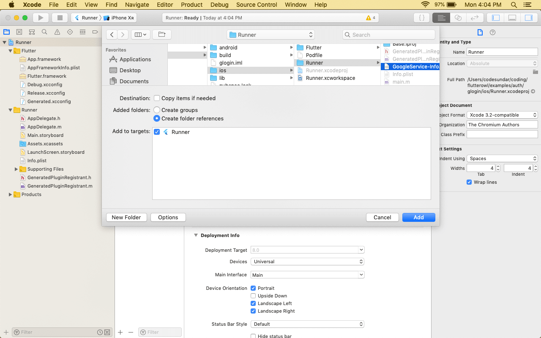
Task: Run the project with the play button
Action: click(41, 18)
